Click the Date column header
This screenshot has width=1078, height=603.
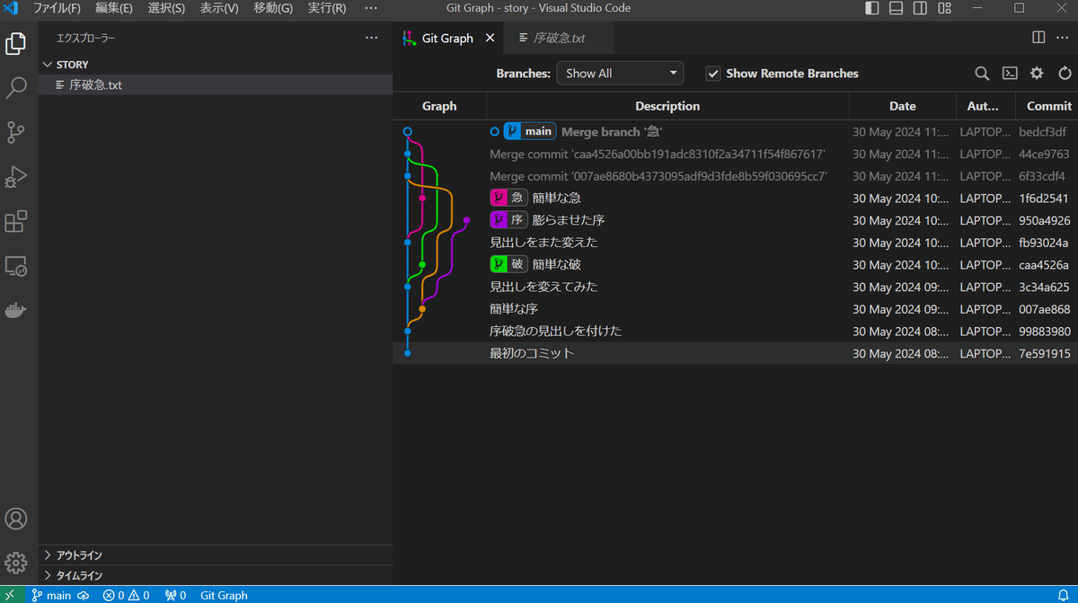tap(903, 106)
